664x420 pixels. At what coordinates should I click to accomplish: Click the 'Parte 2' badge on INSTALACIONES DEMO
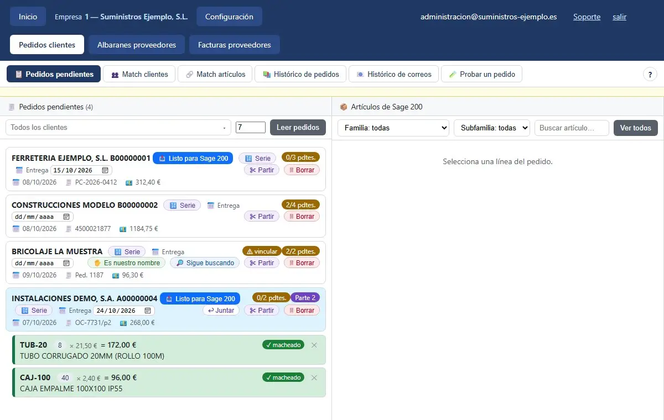click(305, 297)
